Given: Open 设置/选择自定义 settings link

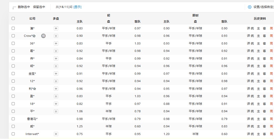Looking at the screenshot, I should (263, 7).
